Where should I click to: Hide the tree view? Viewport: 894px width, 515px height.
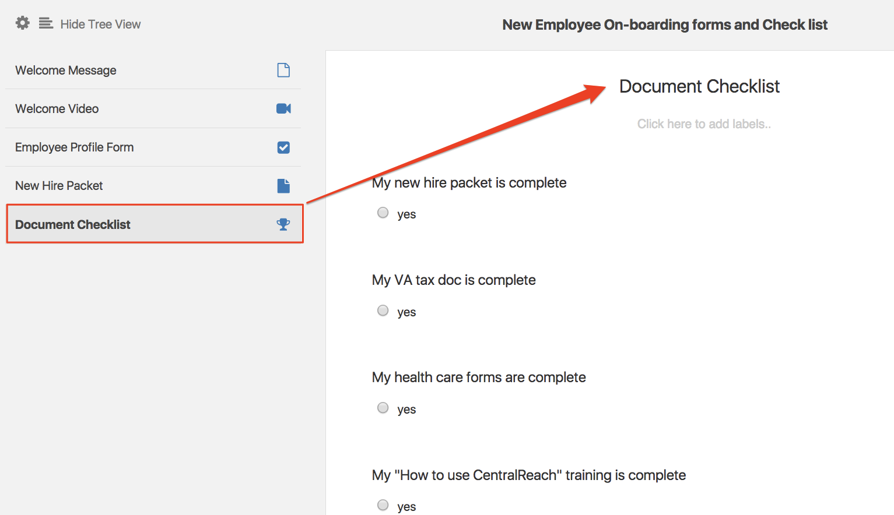pos(100,24)
